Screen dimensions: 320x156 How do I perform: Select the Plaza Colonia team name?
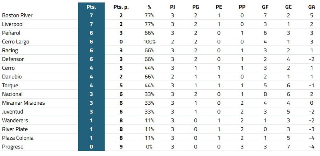(x=18, y=138)
